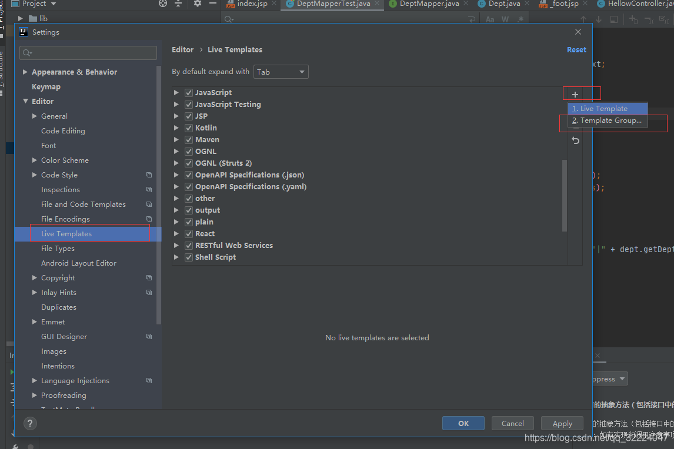The height and width of the screenshot is (449, 674).
Task: Open Code Editing settings page
Action: (63, 130)
